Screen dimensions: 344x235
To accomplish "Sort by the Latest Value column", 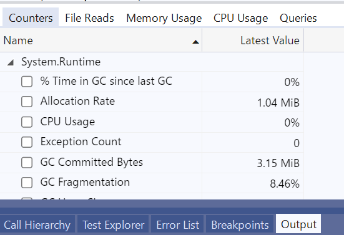I will [x=253, y=41].
